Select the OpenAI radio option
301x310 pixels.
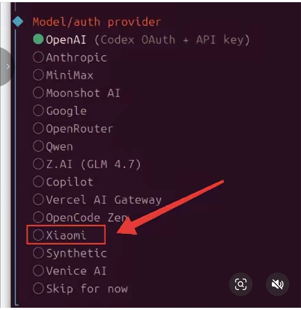[x=38, y=40]
